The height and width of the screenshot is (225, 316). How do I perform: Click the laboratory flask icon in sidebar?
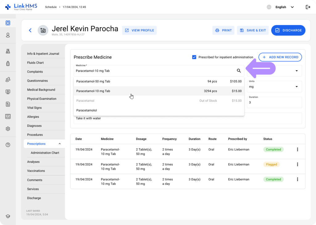pos(8,51)
